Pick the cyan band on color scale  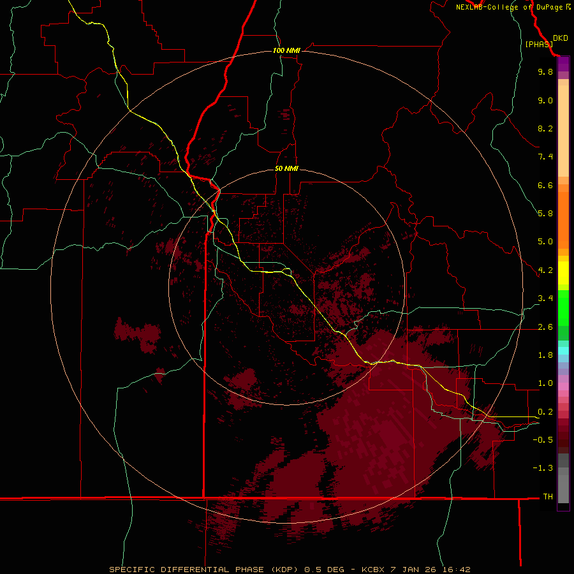point(563,351)
